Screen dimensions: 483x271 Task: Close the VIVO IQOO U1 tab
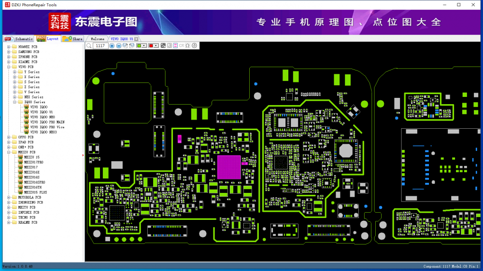pos(136,39)
